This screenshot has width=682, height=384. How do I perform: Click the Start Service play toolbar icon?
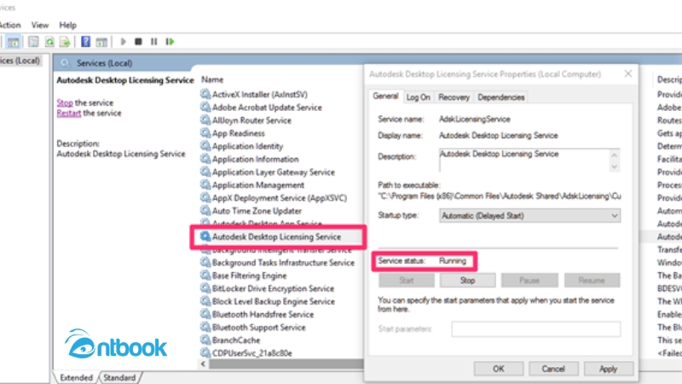point(123,42)
